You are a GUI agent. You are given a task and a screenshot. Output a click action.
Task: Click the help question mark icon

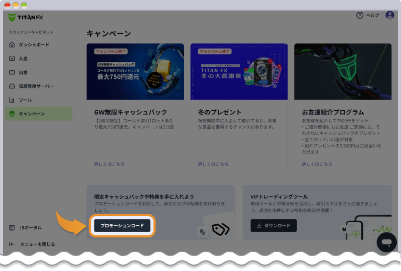(x=360, y=15)
